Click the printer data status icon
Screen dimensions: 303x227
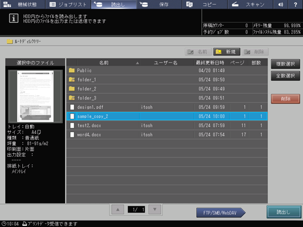coord(25,223)
